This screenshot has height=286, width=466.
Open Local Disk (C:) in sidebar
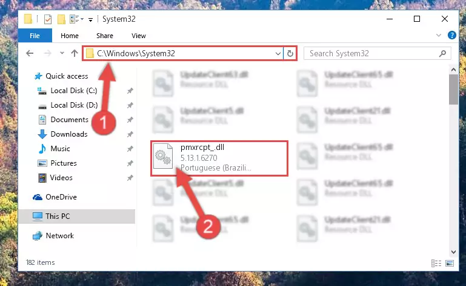[x=74, y=91]
